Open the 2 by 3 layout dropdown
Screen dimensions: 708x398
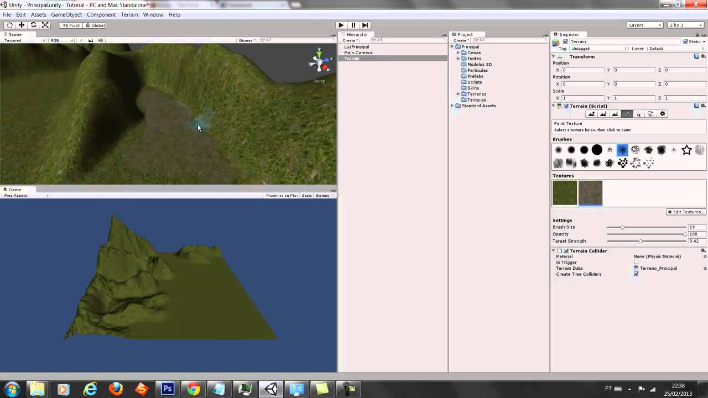(x=685, y=25)
